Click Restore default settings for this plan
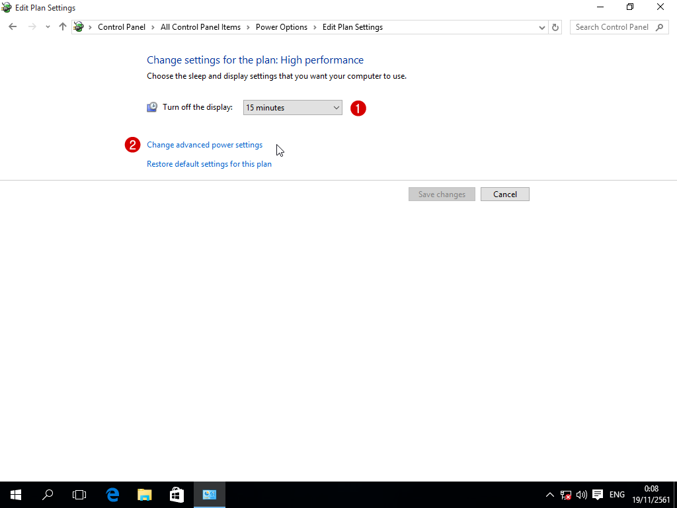The width and height of the screenshot is (677, 508). (209, 164)
